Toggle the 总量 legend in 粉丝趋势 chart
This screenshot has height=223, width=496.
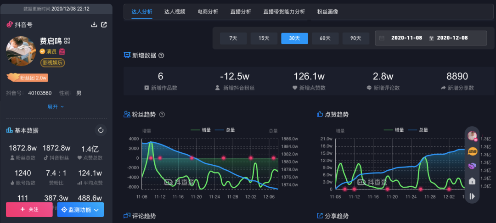coord(225,130)
